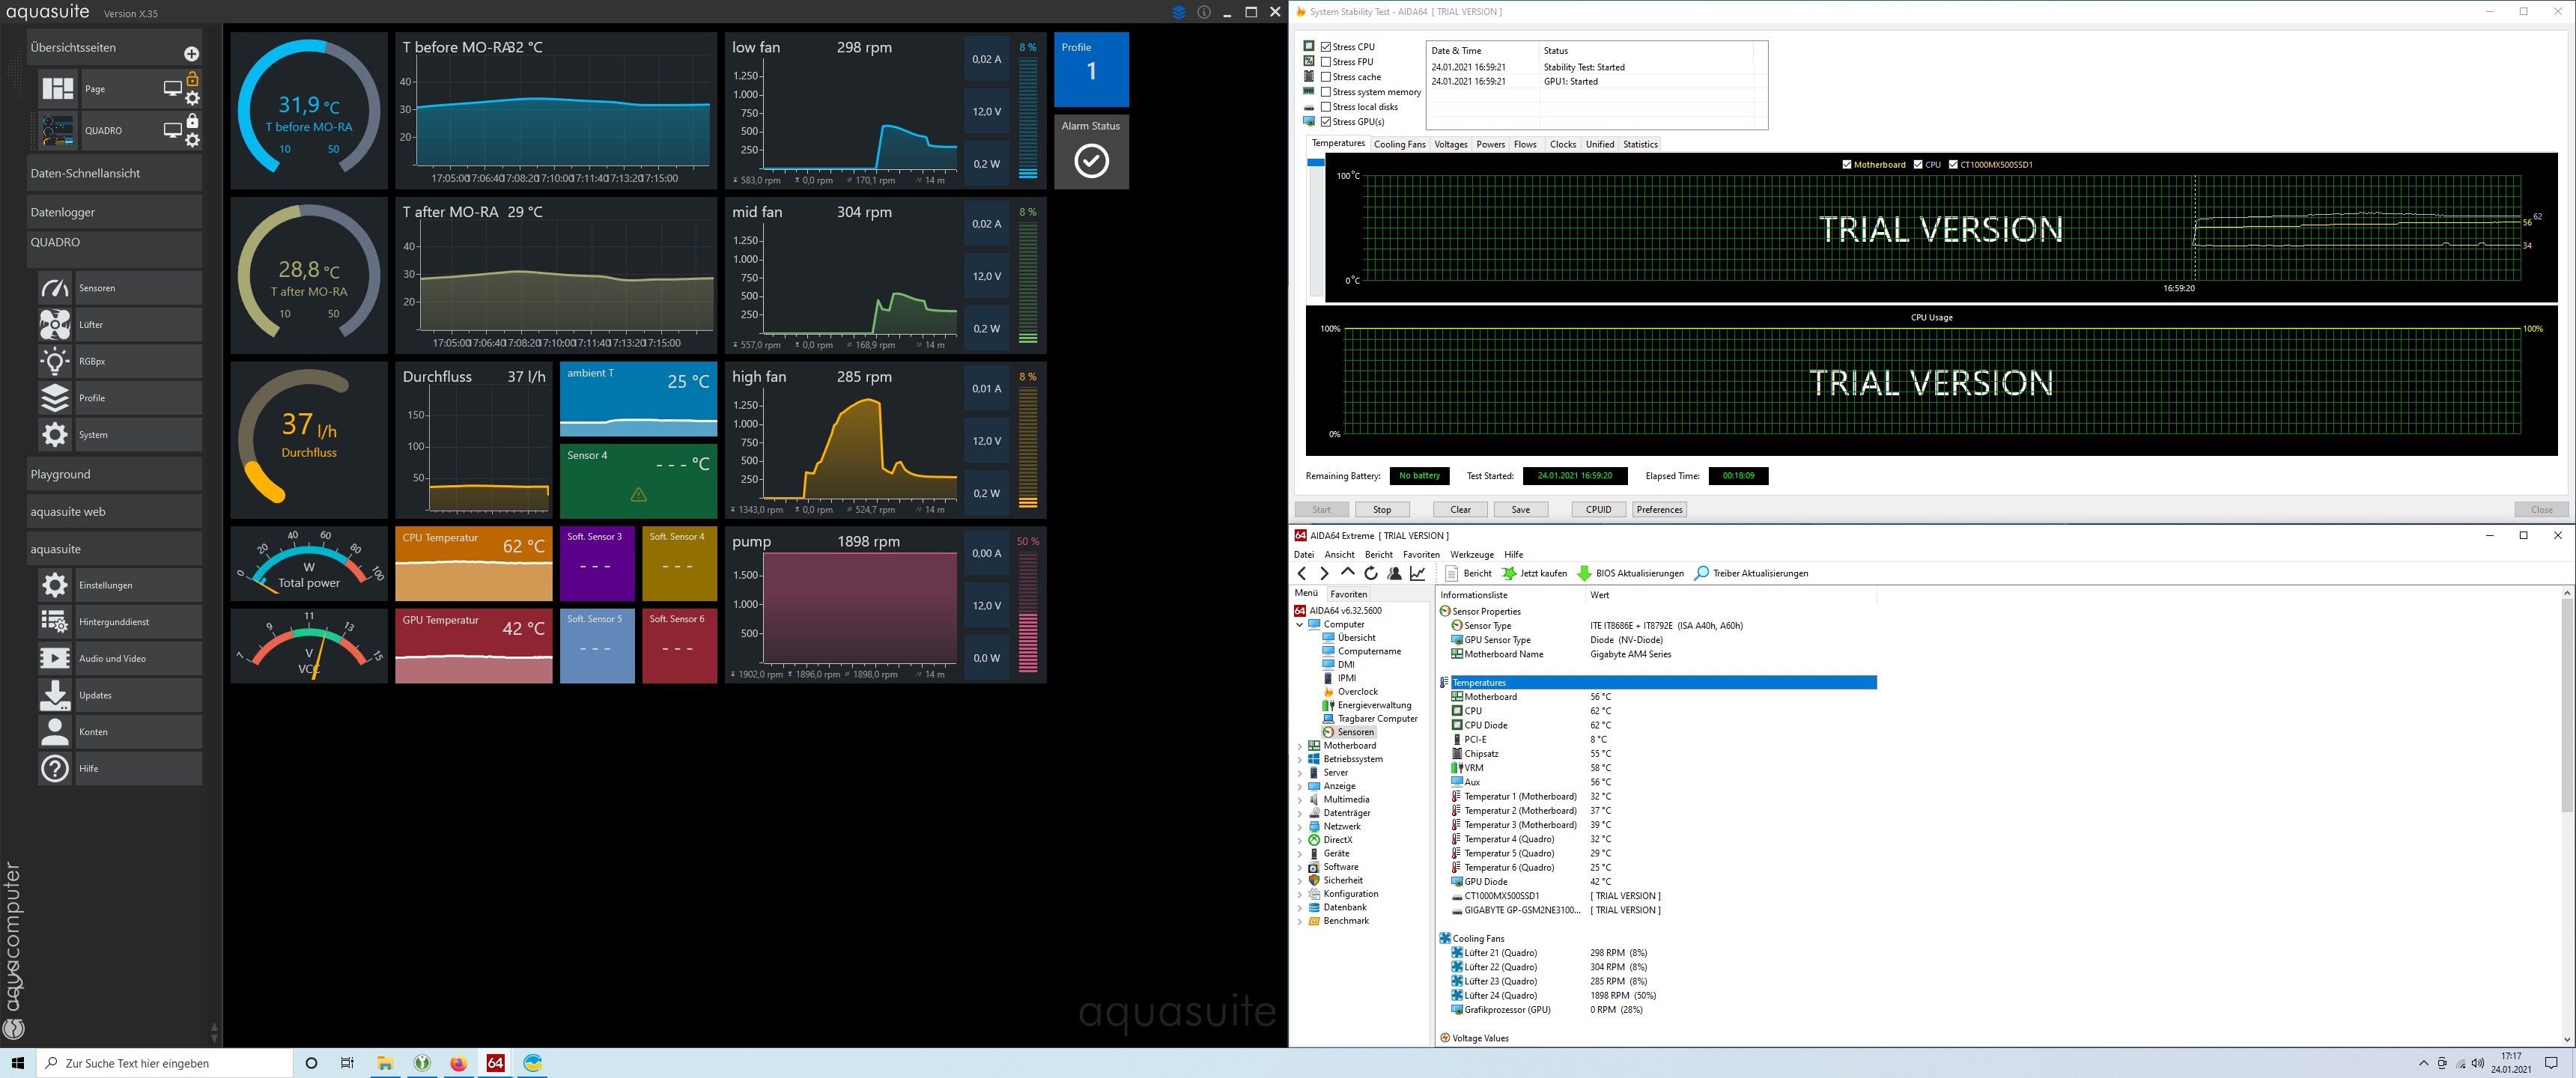The image size is (2576, 1078).
Task: Open Audio und Video icon
Action: [x=55, y=658]
